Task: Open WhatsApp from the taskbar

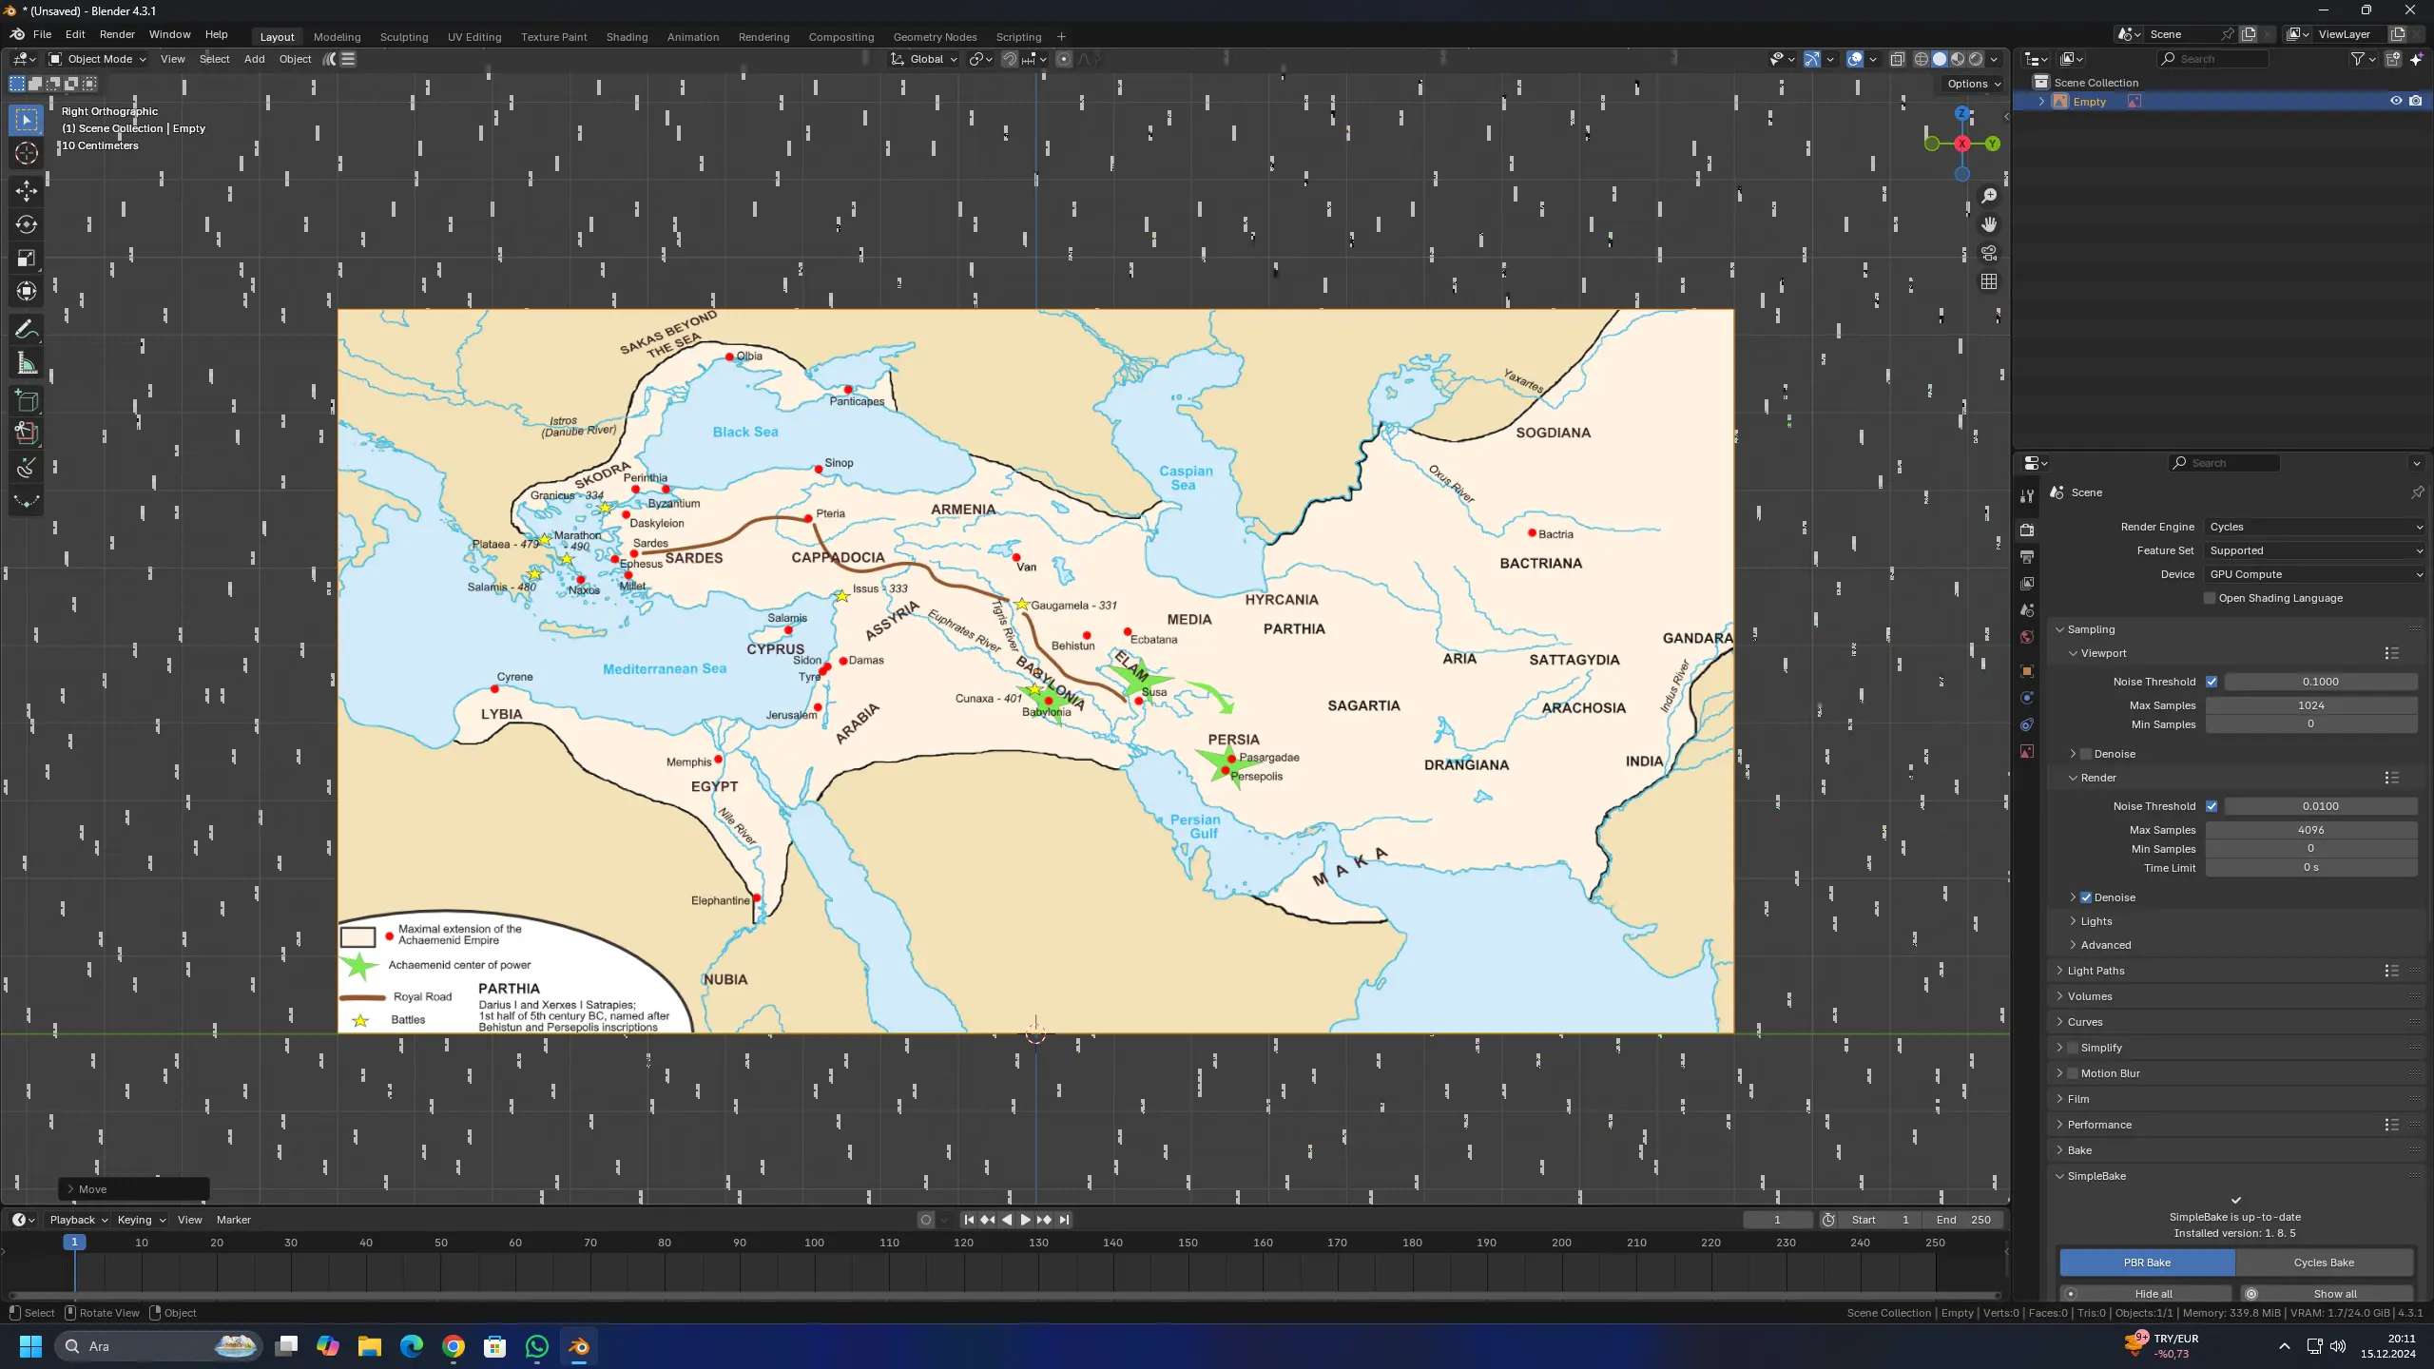Action: 537,1346
